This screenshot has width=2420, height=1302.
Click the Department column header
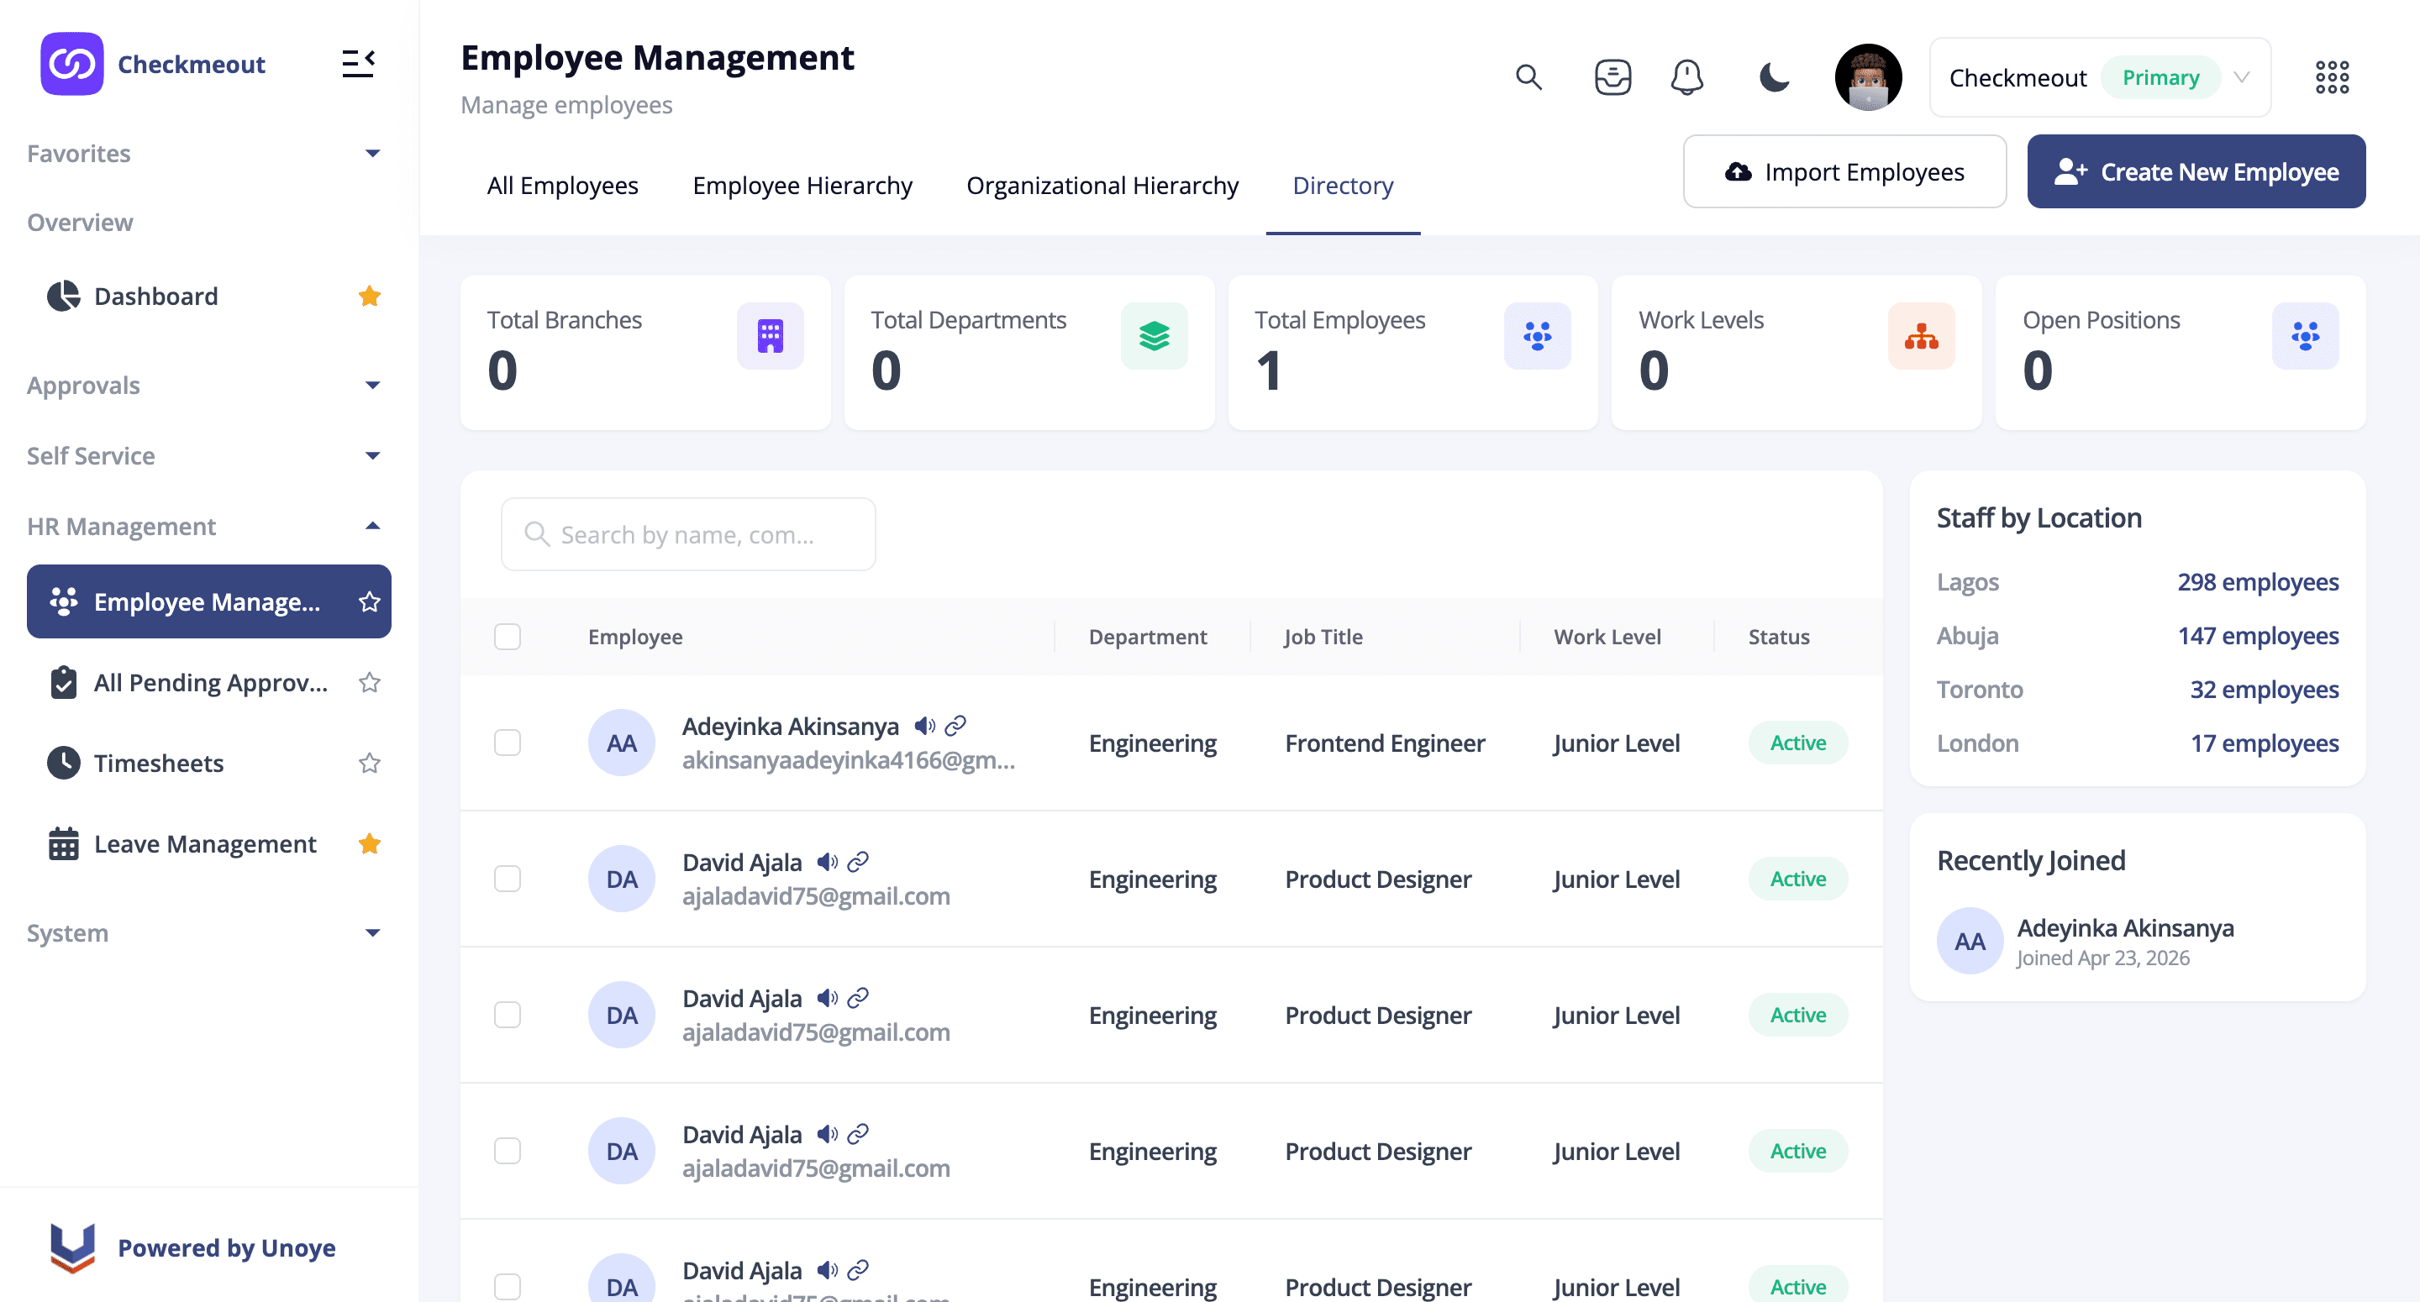tap(1147, 636)
